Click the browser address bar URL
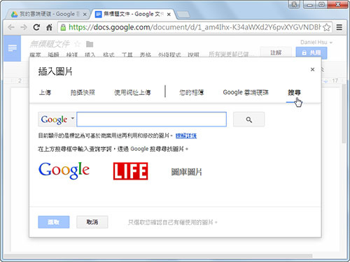 195,27
